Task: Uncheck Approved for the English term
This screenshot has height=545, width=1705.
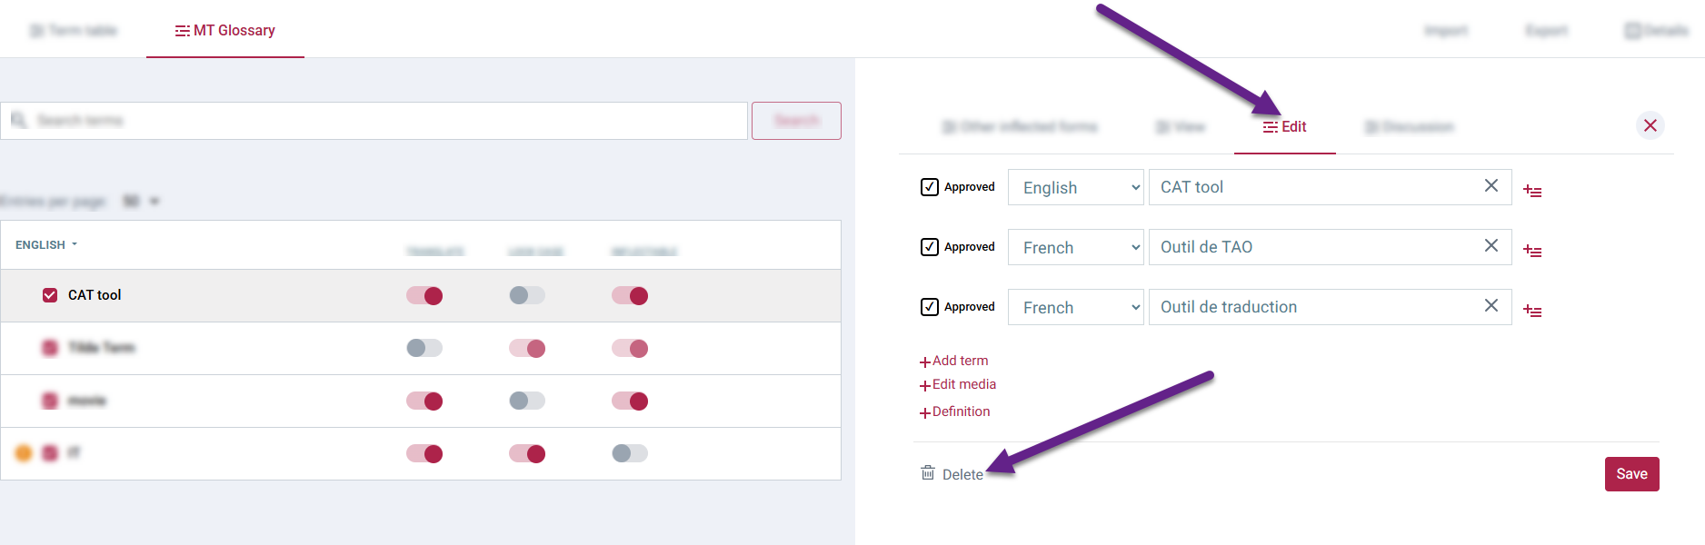Action: pyautogui.click(x=930, y=187)
